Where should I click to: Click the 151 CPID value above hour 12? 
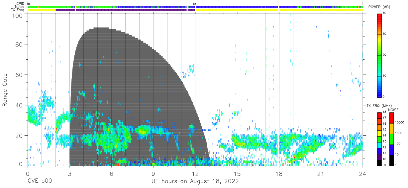195,4
